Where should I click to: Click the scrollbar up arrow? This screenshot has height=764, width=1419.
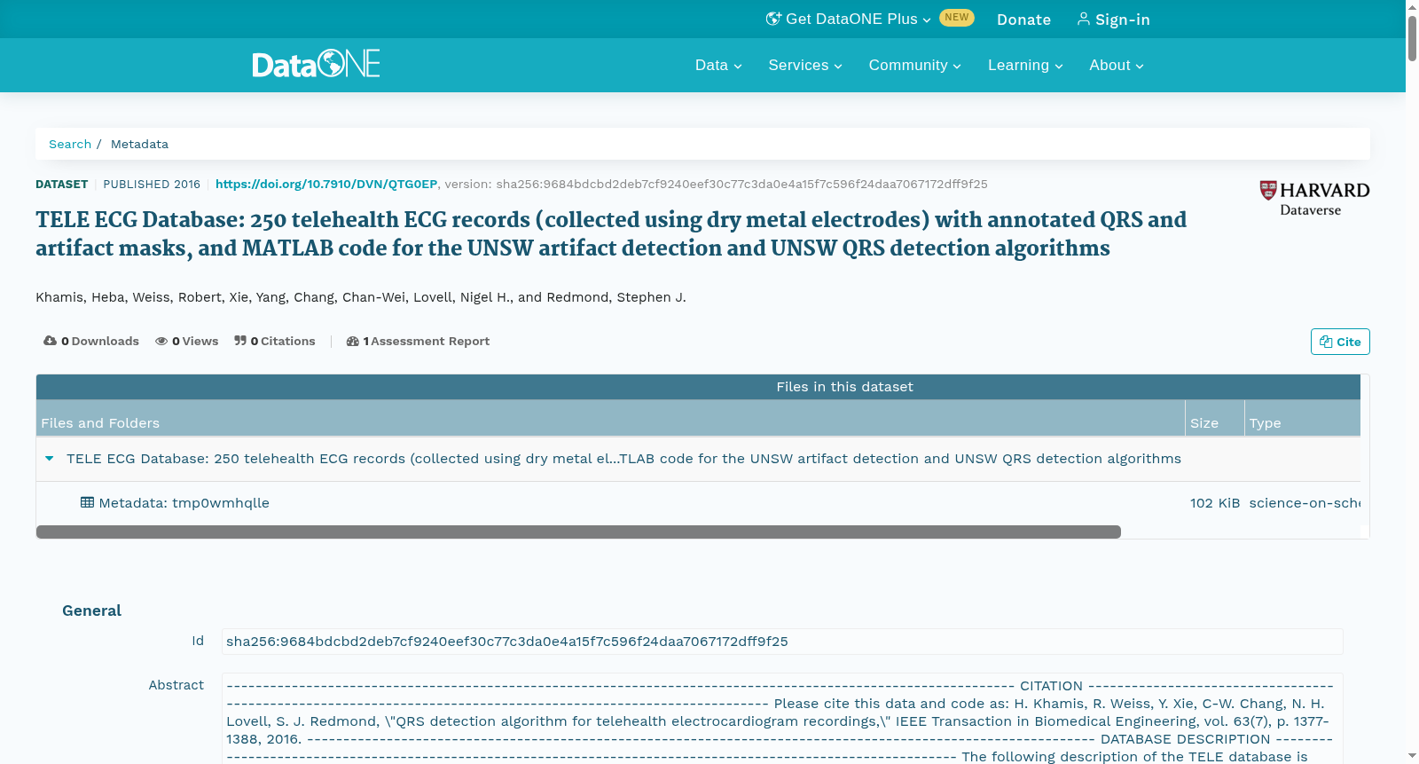(1412, 7)
